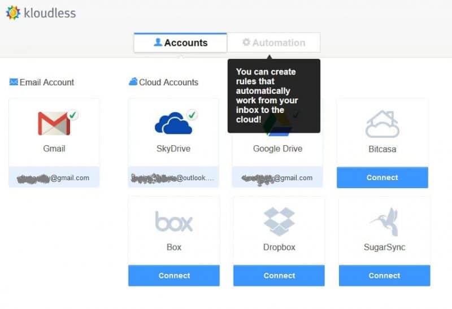This screenshot has height=309, width=452.
Task: Select the Bitcasa cloud-house logo
Action: click(x=383, y=124)
